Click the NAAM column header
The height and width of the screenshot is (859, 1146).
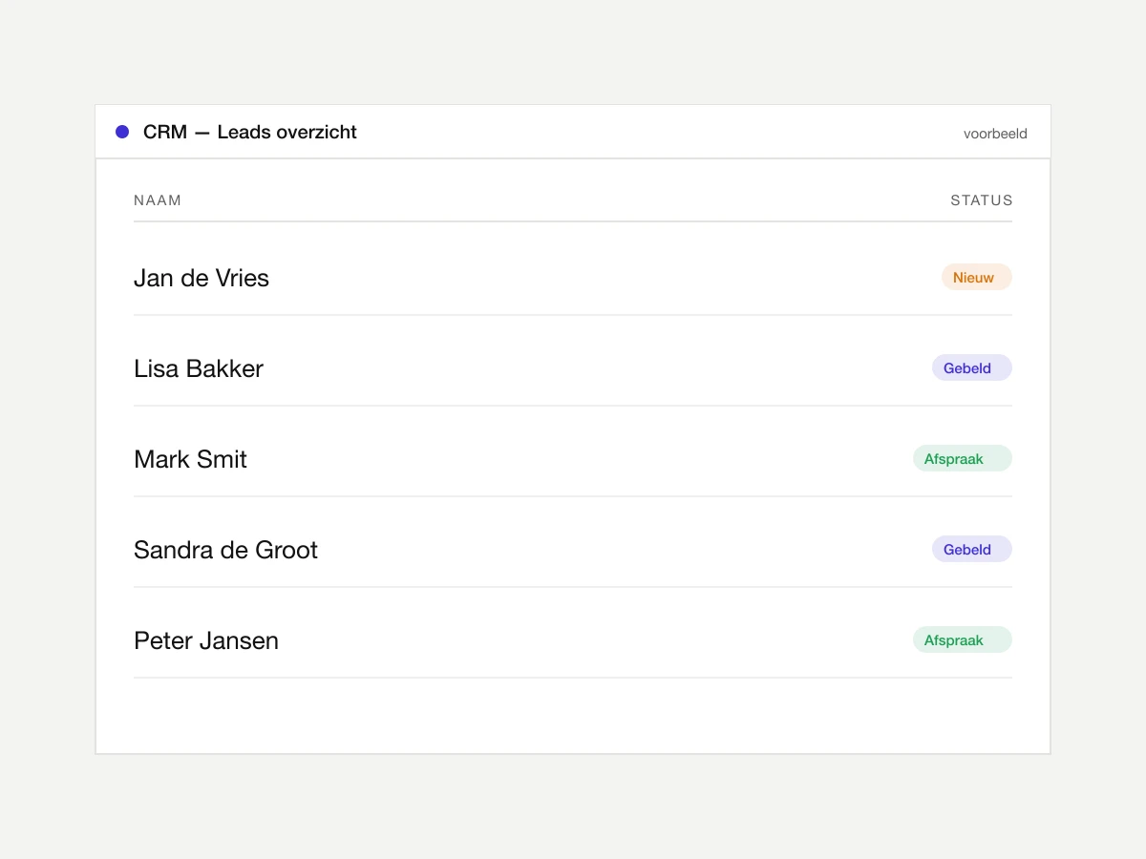pyautogui.click(x=158, y=200)
